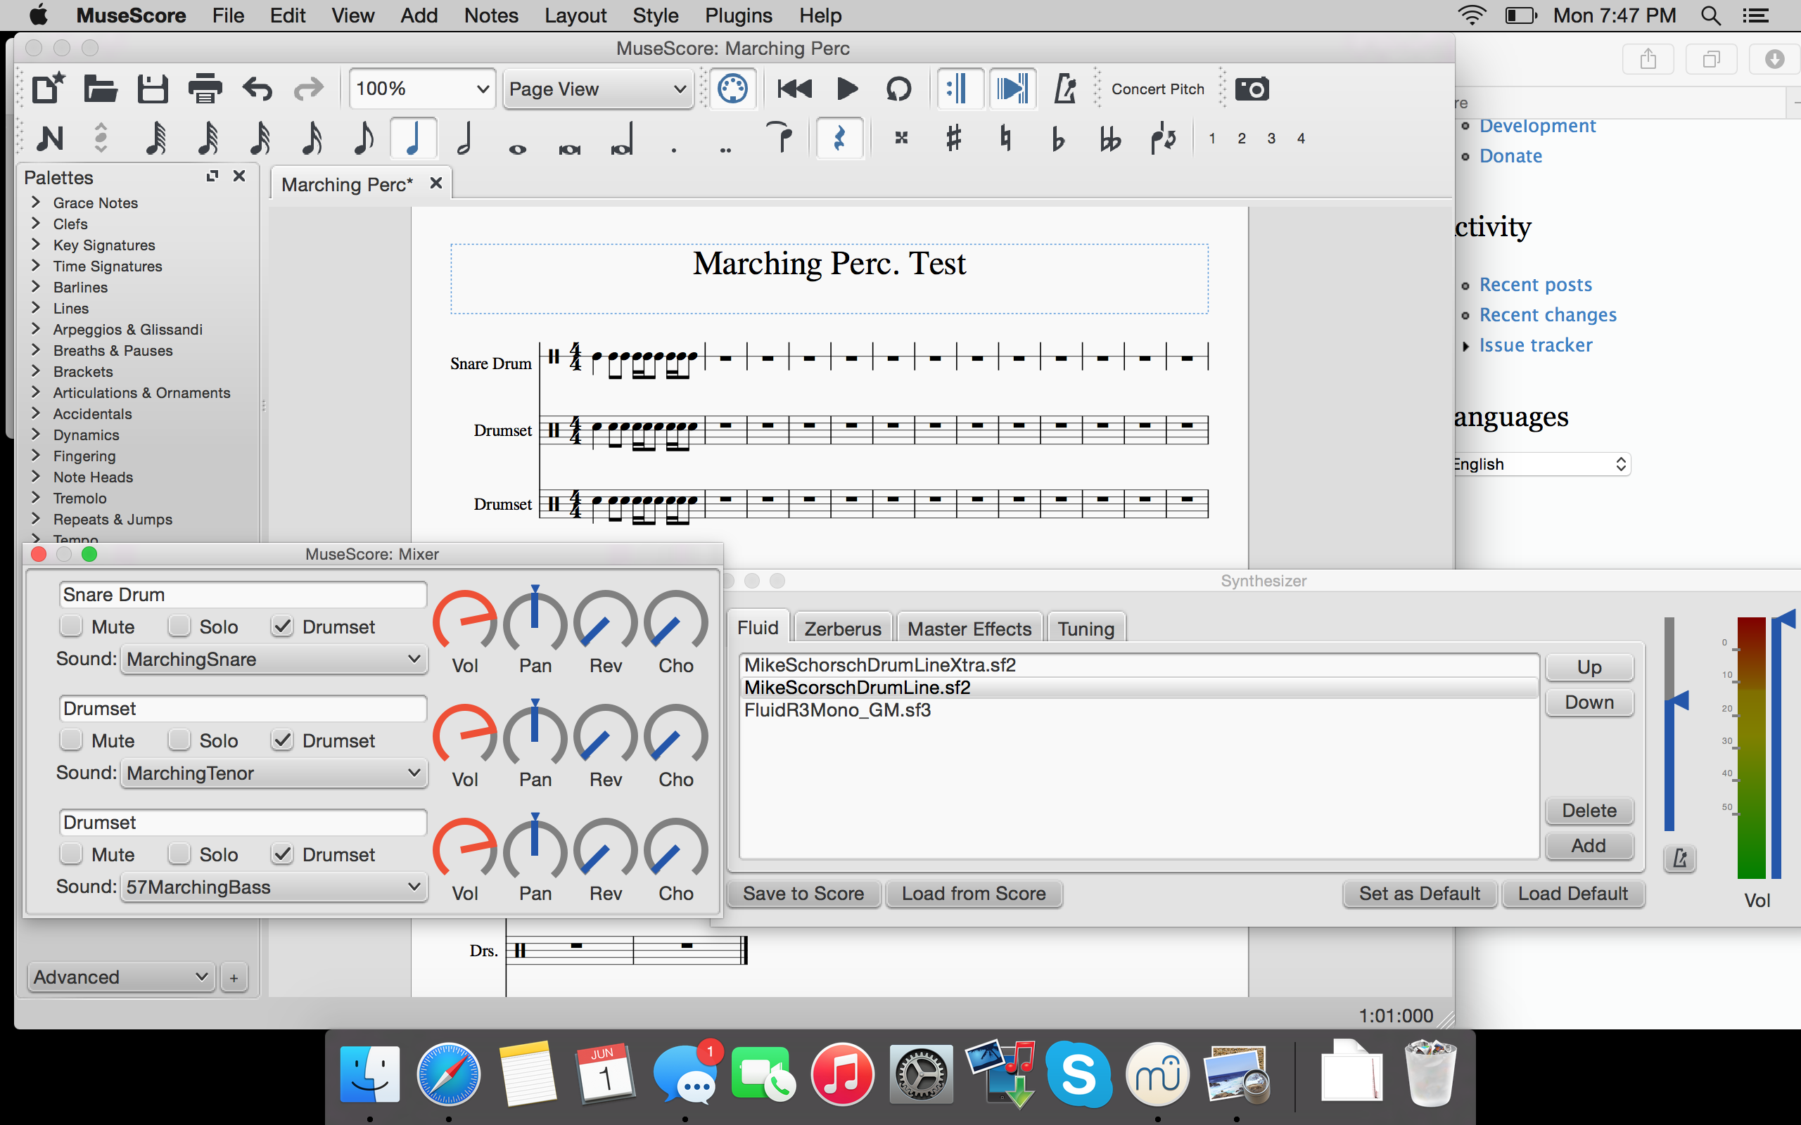1801x1125 pixels.
Task: Start playback with the play button
Action: click(846, 89)
